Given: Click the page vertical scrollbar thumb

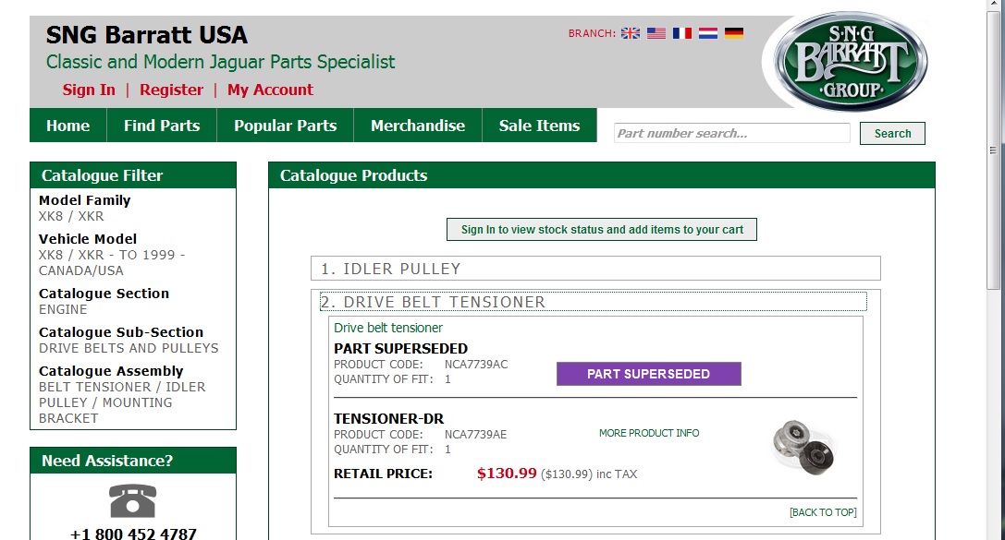Looking at the screenshot, I should point(993,150).
